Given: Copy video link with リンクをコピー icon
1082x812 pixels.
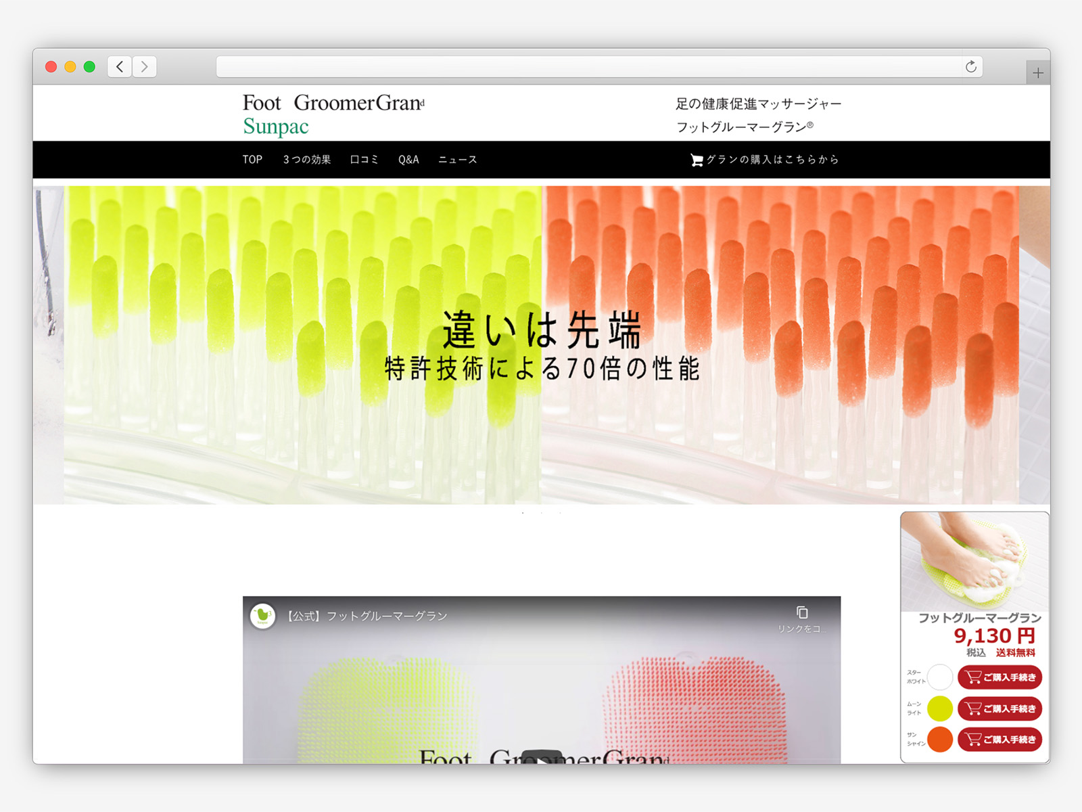Looking at the screenshot, I should pos(802,618).
